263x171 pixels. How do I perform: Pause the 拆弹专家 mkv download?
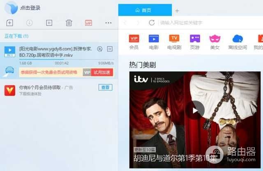coord(110,49)
